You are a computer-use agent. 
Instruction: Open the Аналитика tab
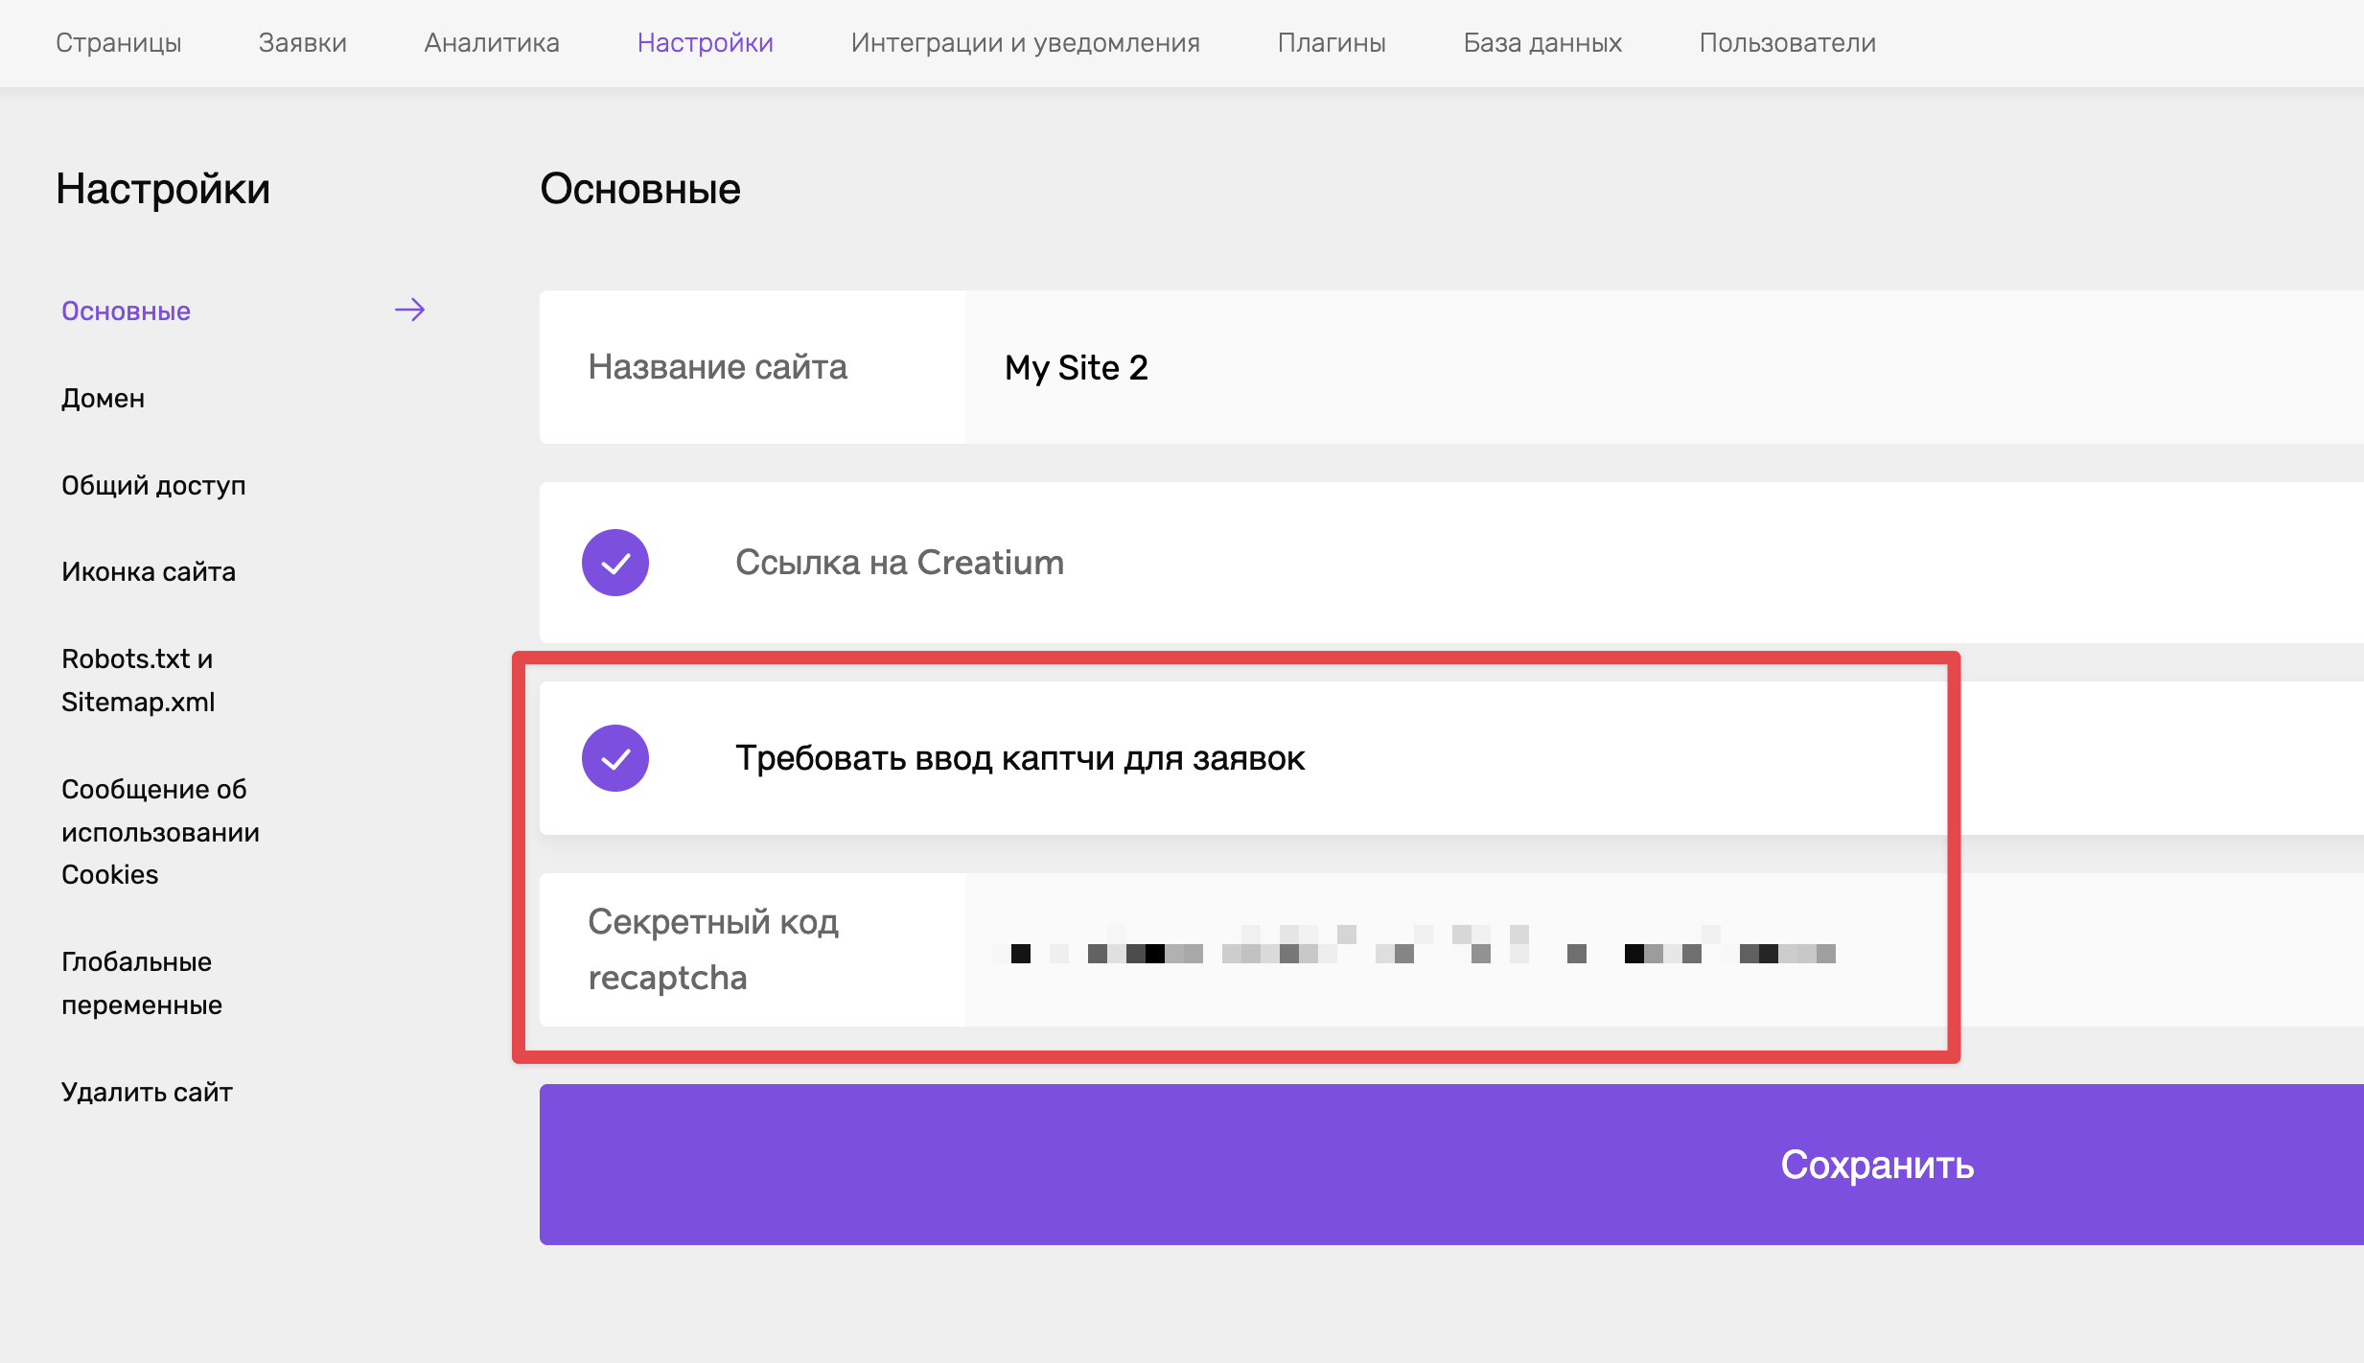[492, 43]
